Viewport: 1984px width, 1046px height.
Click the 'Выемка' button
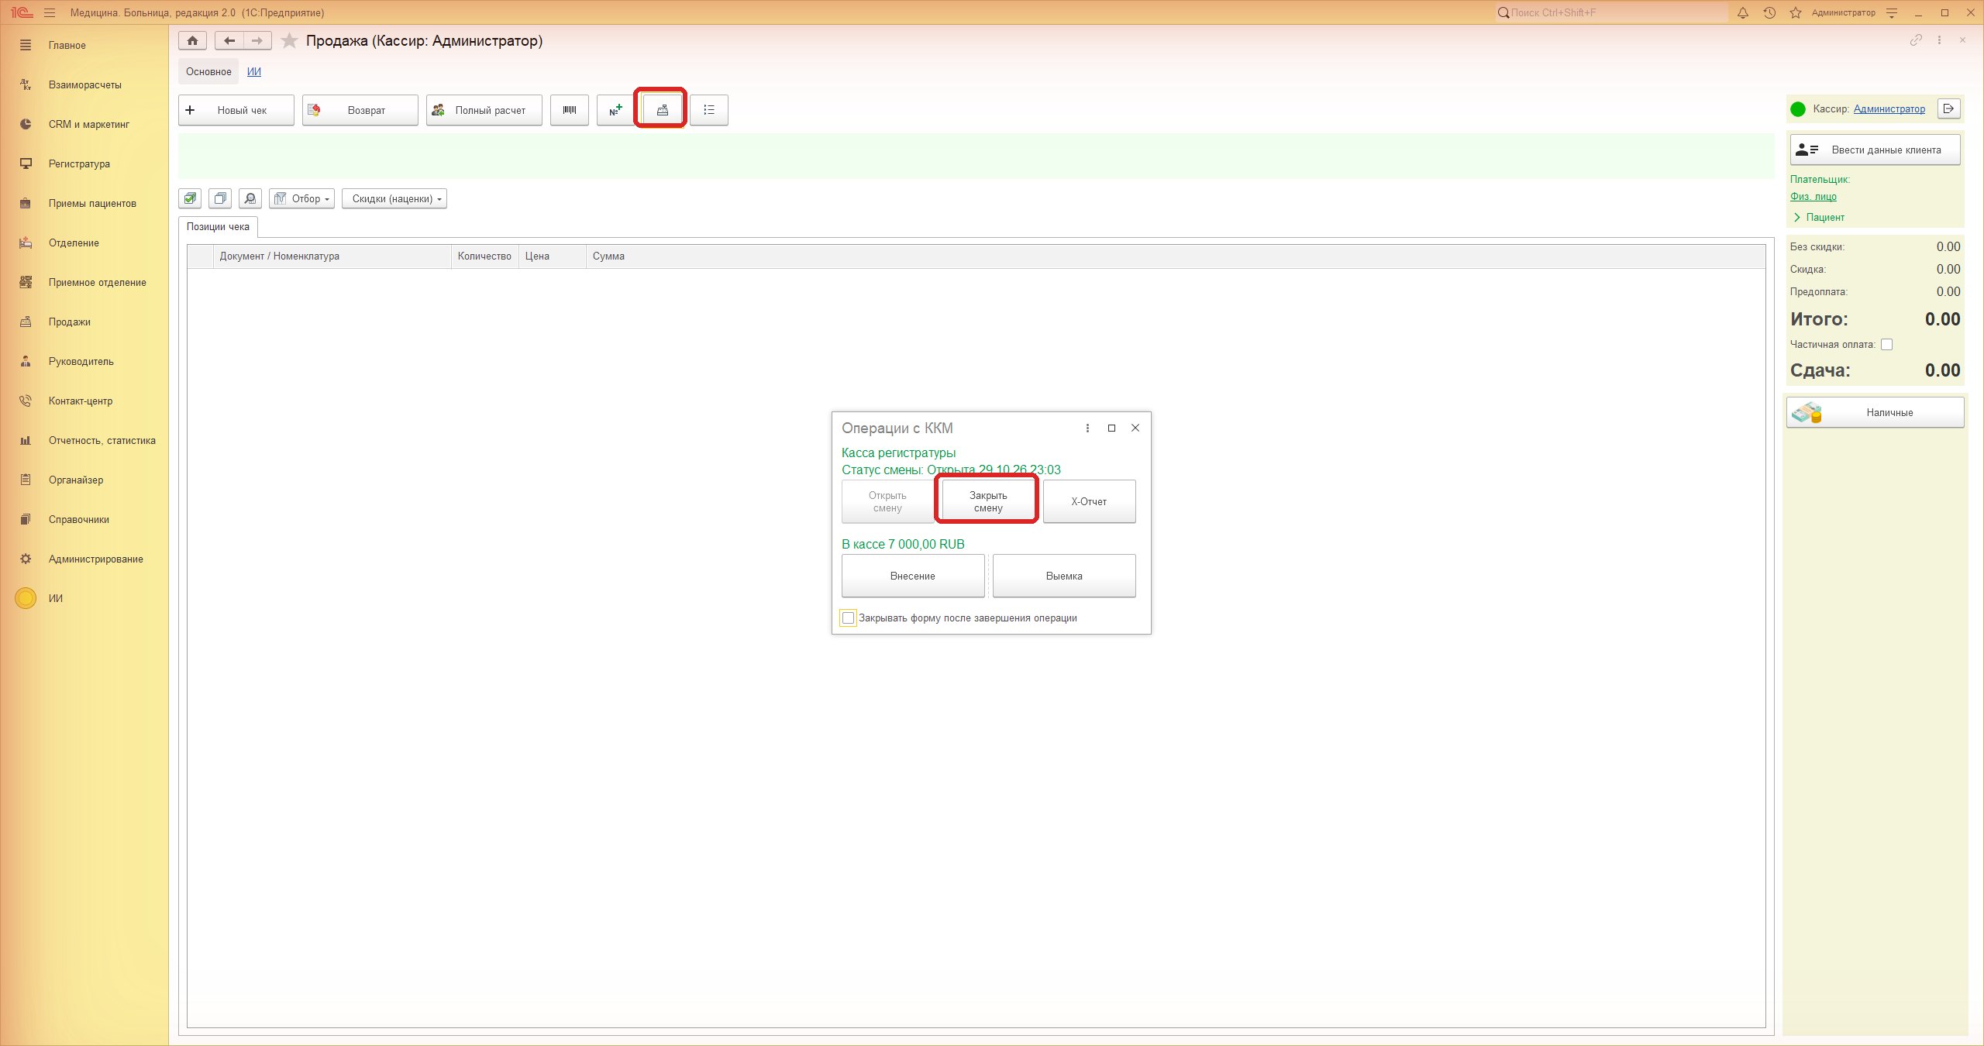click(1064, 576)
